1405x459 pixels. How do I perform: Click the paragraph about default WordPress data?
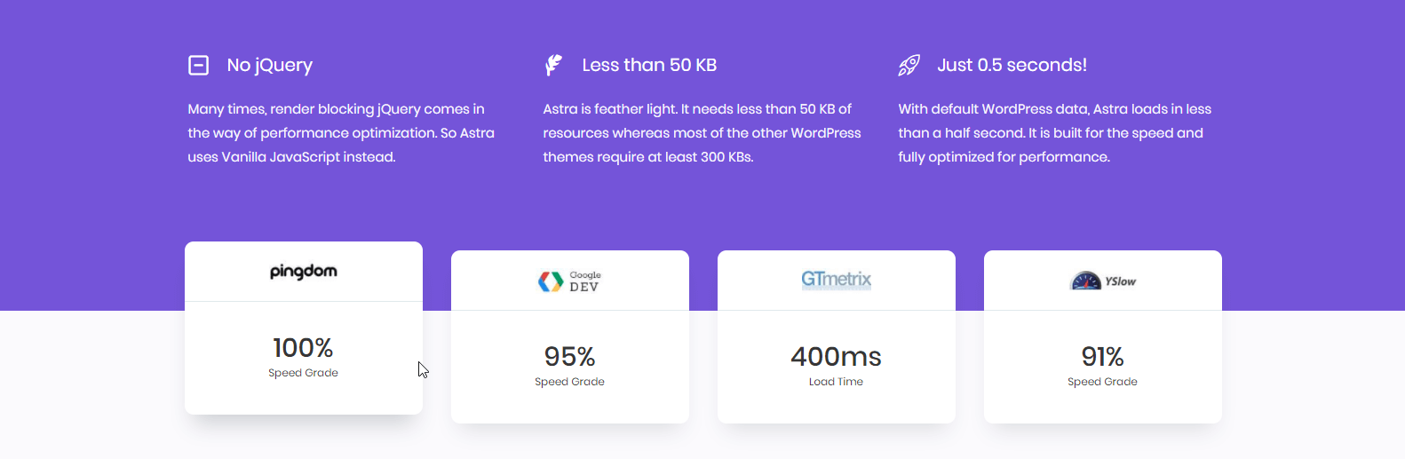[1055, 133]
